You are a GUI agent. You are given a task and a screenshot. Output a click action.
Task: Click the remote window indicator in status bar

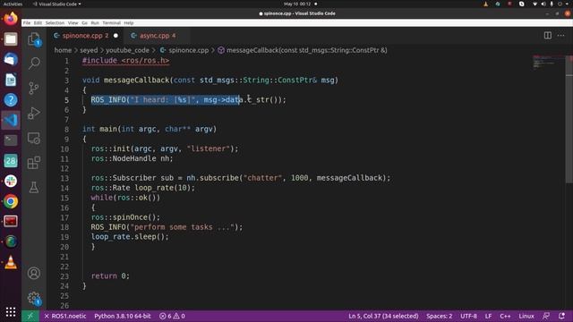coord(30,316)
